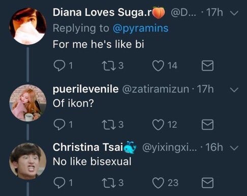View Diana Loves Suga.r's profile picture
Image resolution: width=247 pixels, height=196 pixels.
[x=28, y=26]
